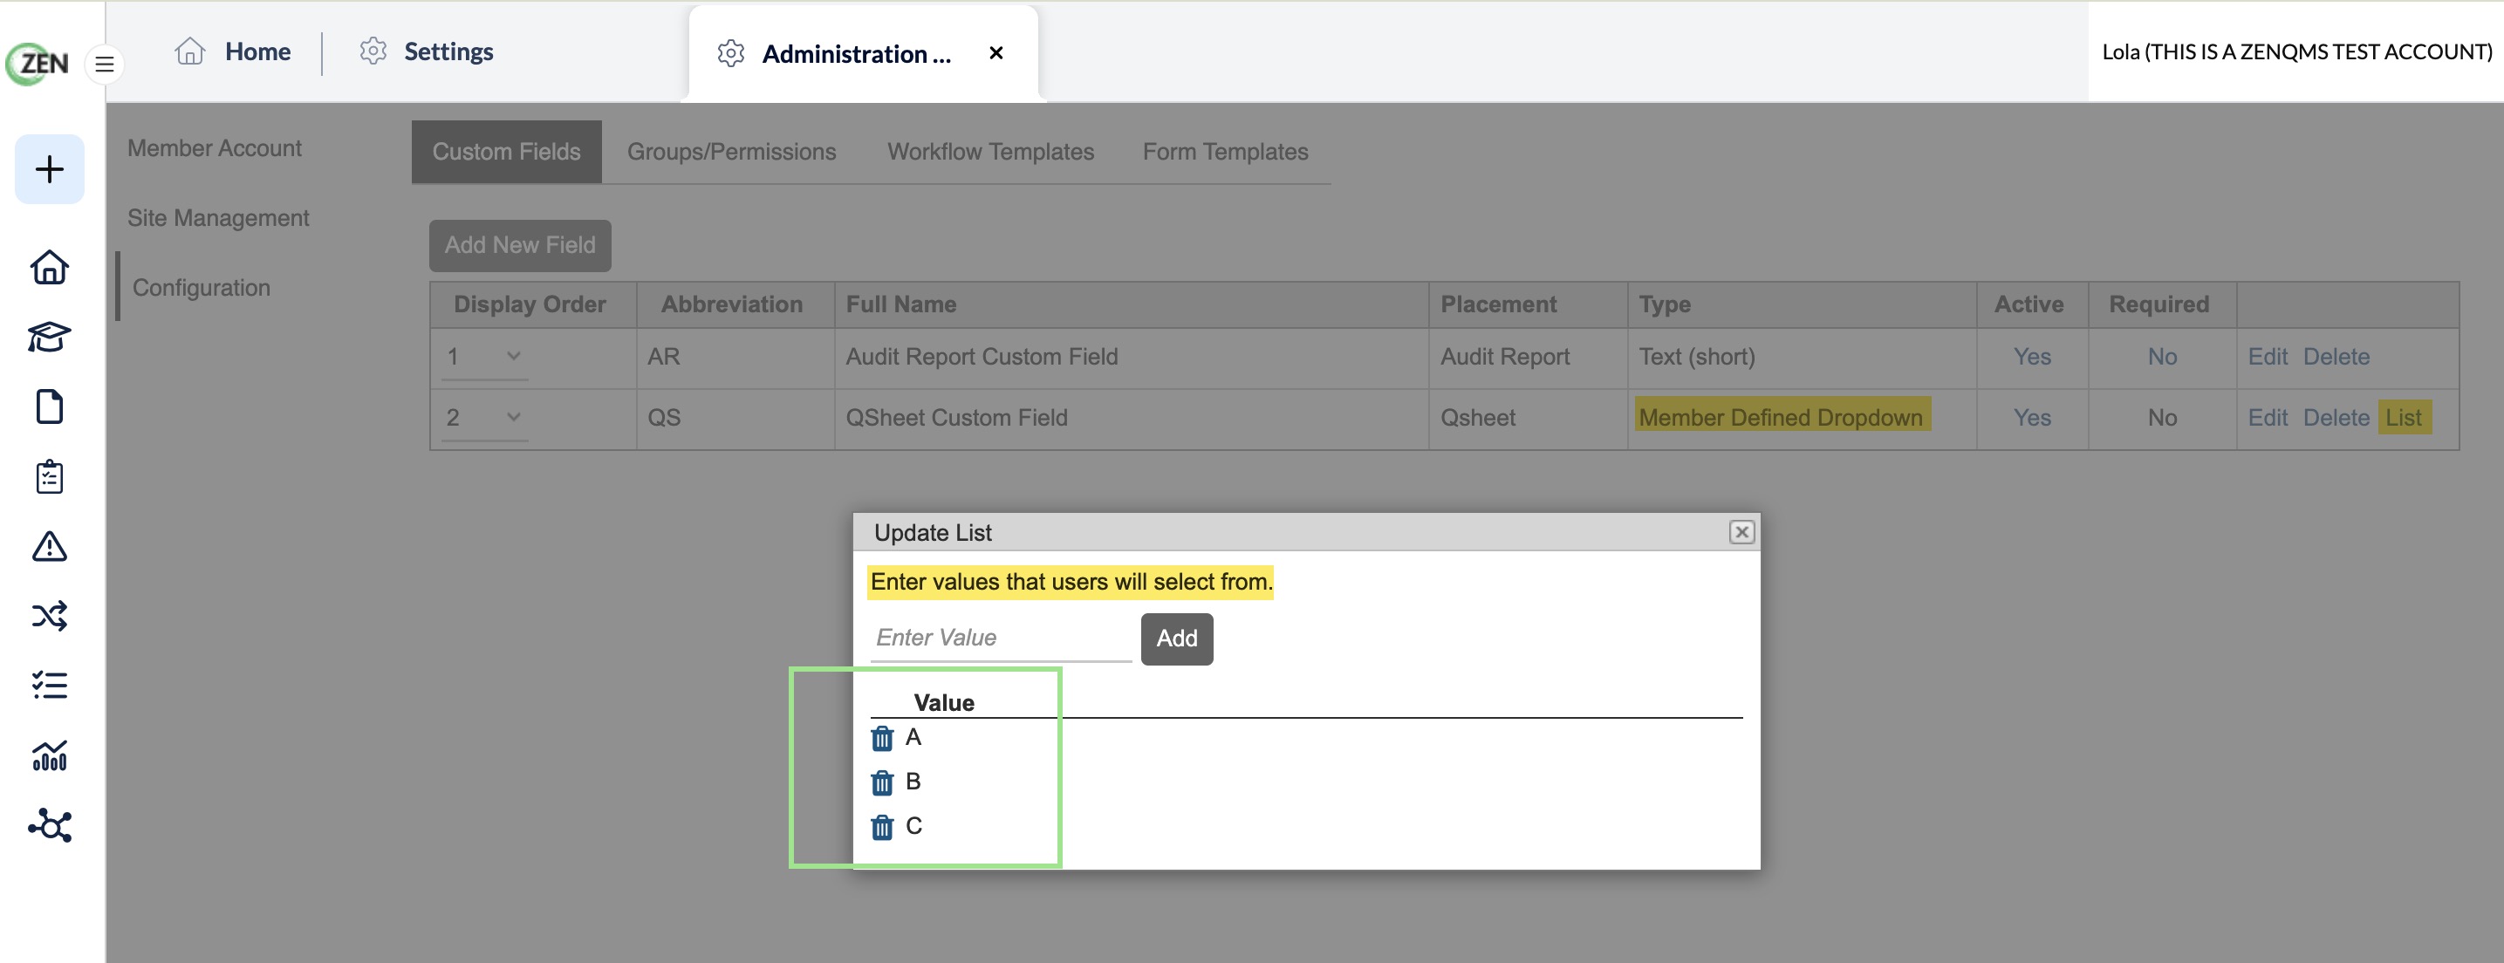Click the Add New Field button
2504x963 pixels.
click(x=520, y=245)
